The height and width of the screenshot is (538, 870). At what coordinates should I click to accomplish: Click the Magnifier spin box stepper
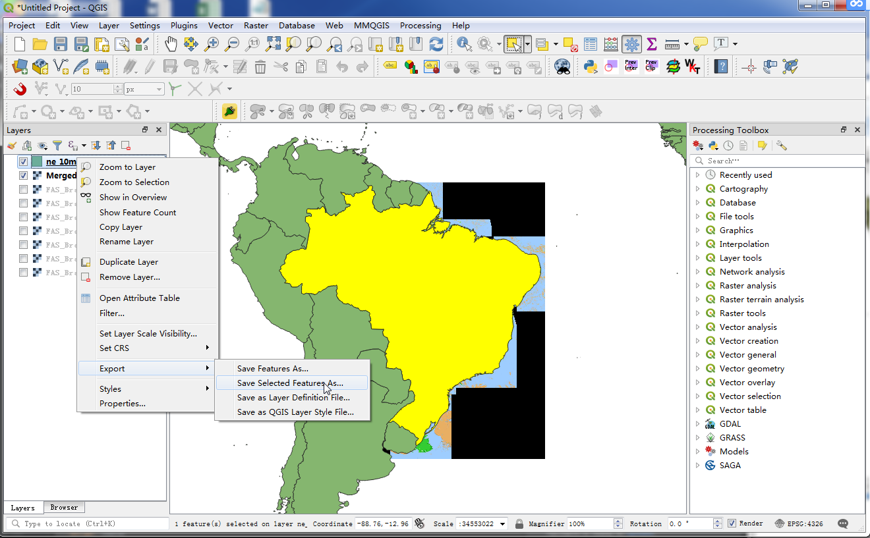coord(618,524)
